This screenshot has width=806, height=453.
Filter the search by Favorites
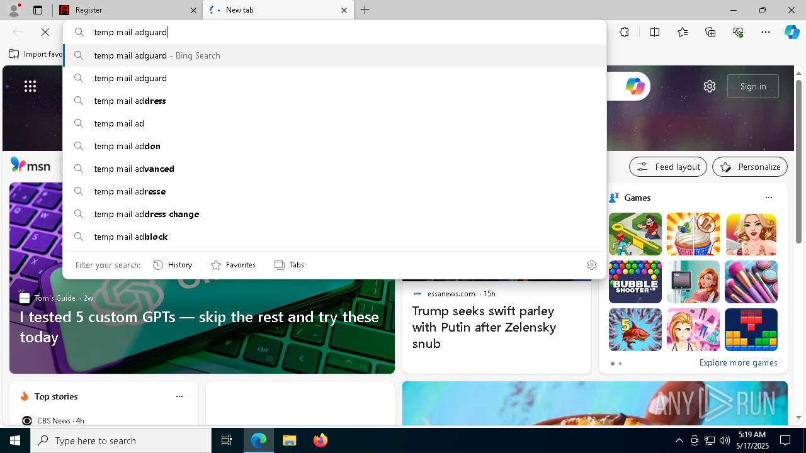pos(233,265)
